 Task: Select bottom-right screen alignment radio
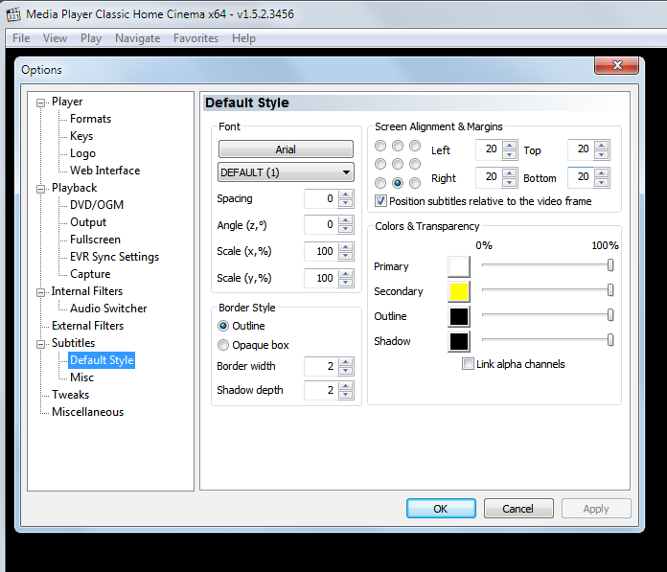415,183
